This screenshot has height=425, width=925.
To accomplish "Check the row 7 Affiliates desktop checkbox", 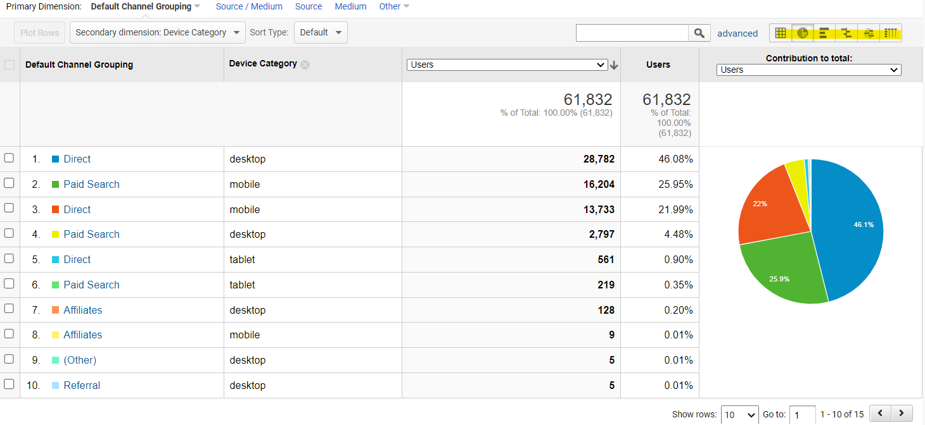I will pyautogui.click(x=10, y=309).
